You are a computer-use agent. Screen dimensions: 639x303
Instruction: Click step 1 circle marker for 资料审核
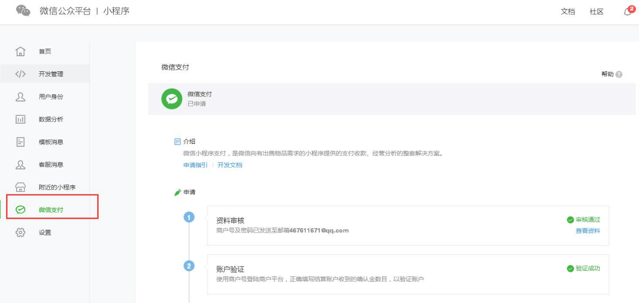click(x=189, y=217)
